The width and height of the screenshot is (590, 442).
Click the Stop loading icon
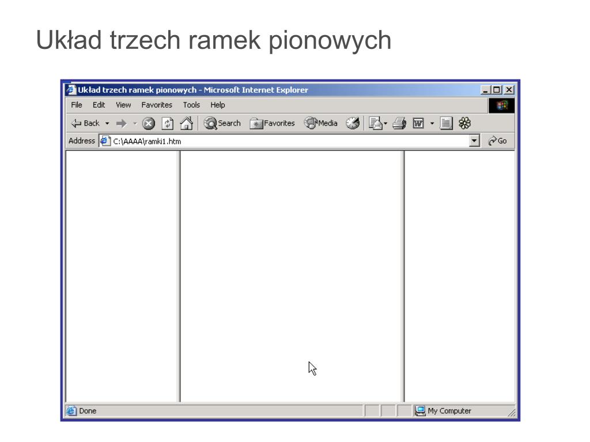click(x=148, y=123)
